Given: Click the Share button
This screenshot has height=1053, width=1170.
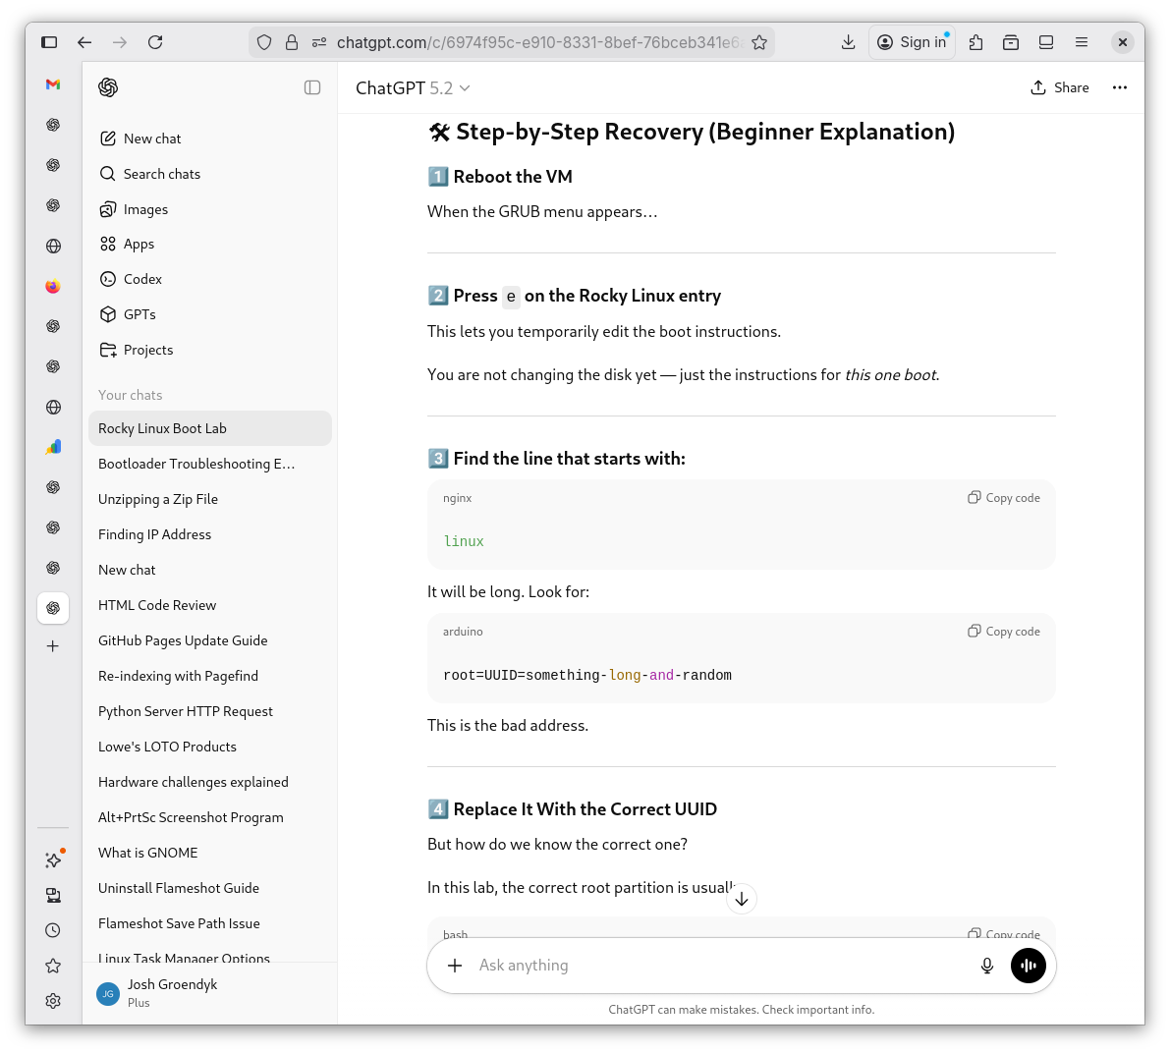Looking at the screenshot, I should 1060,87.
